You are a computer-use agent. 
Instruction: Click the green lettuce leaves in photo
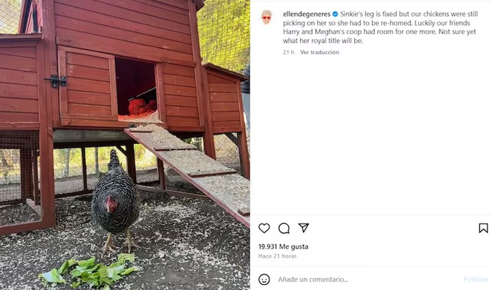pyautogui.click(x=89, y=271)
